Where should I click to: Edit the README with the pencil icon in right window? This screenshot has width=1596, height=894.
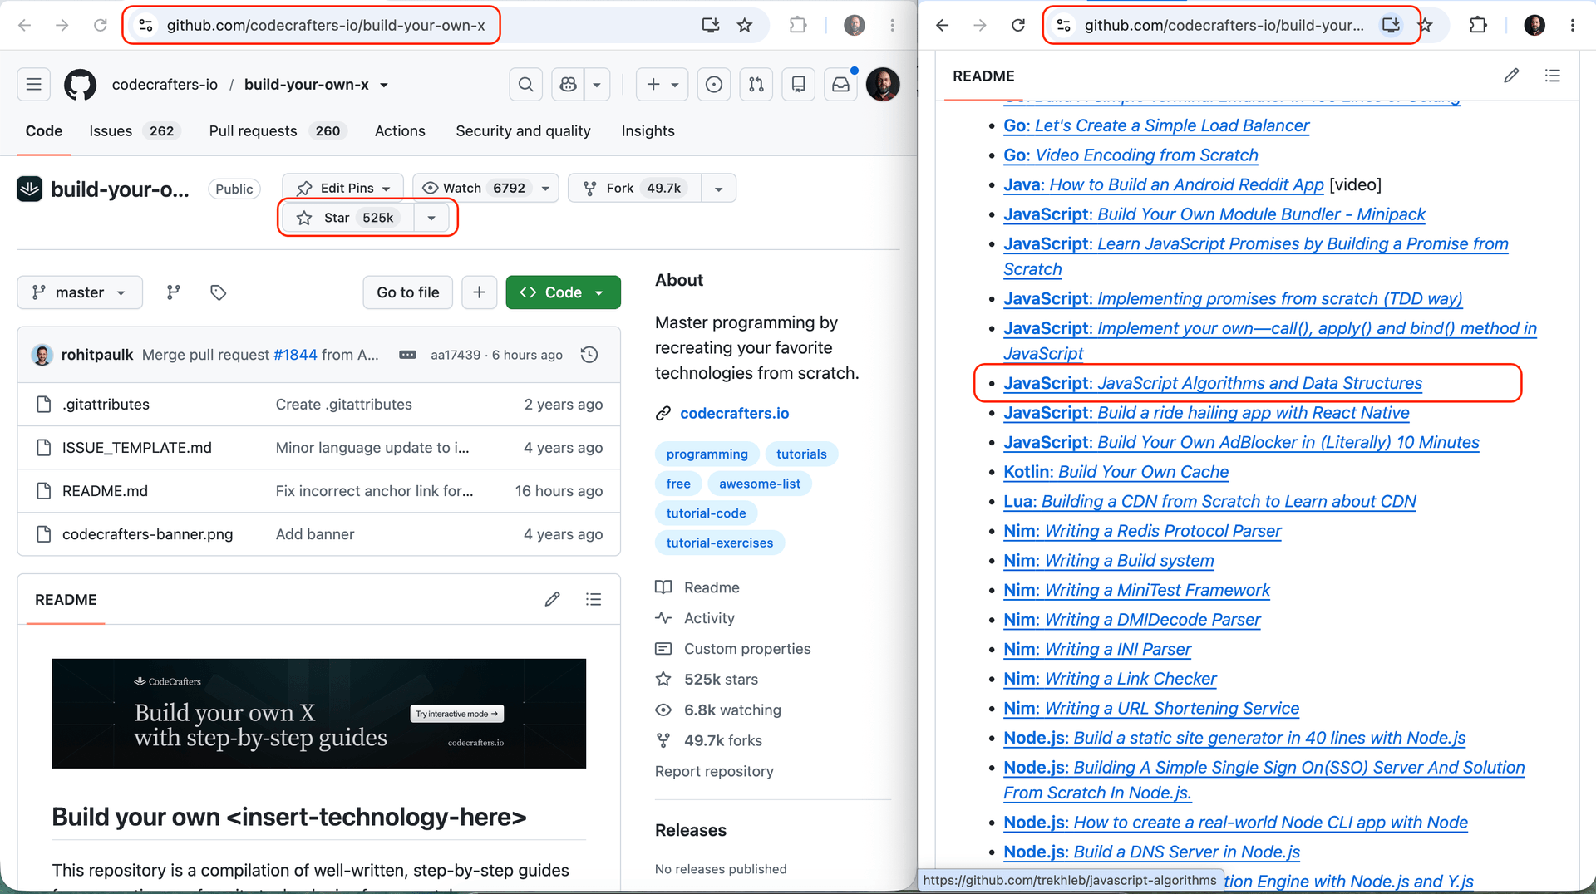pos(1512,76)
